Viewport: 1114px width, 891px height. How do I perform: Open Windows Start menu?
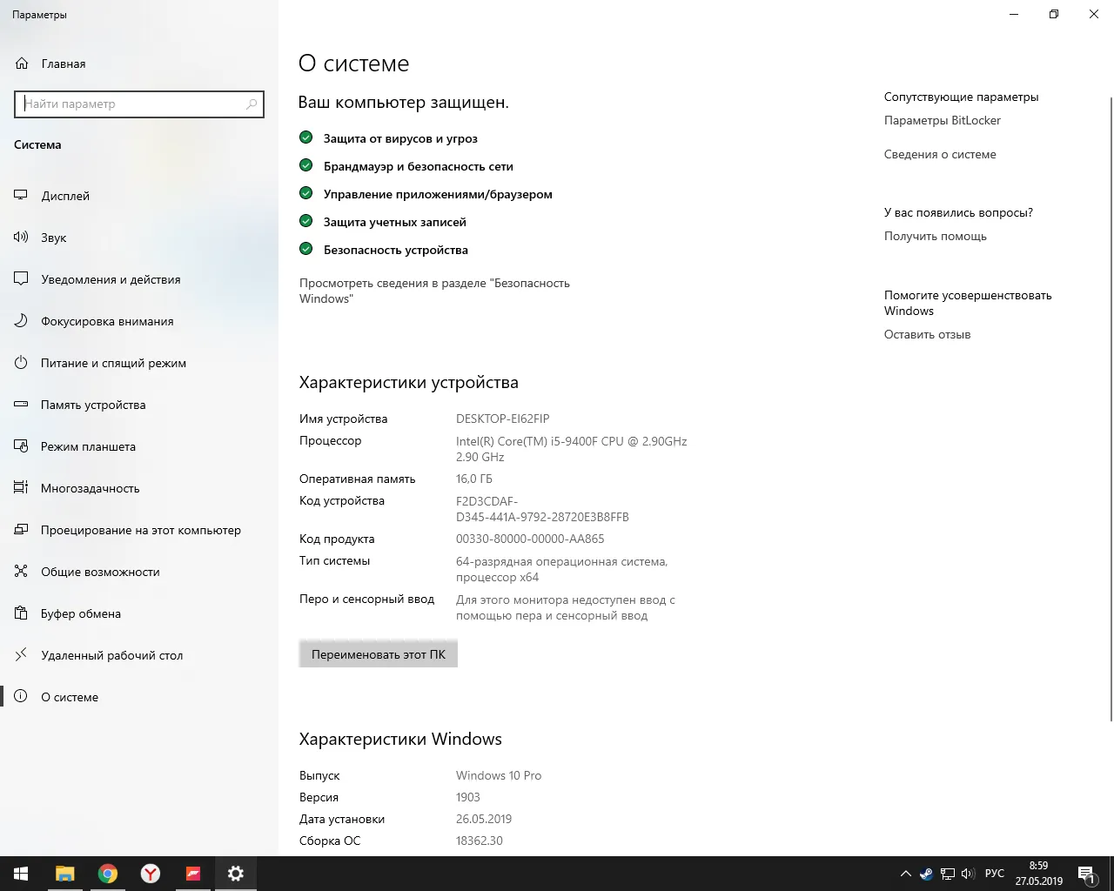pyautogui.click(x=21, y=874)
